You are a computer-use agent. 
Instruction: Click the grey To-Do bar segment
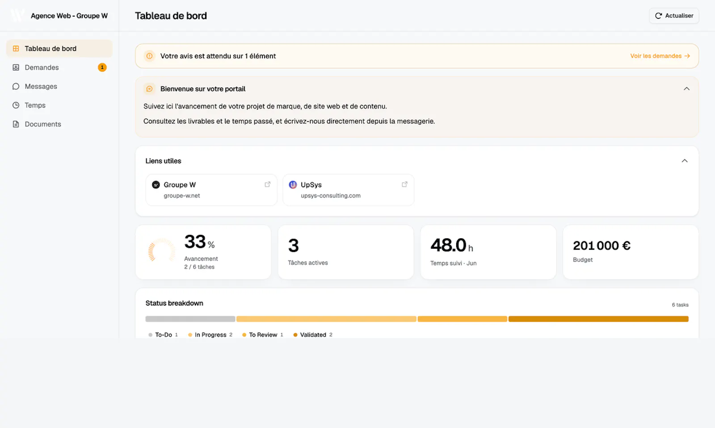click(190, 319)
